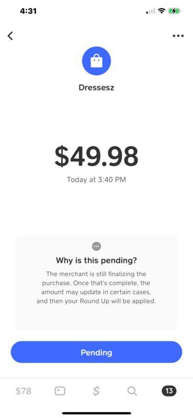Open the Cash Card tab icon
Viewport: 193px width, 418px height.
60,391
